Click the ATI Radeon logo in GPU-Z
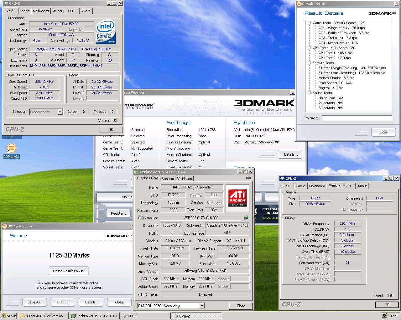Viewport: 401px width, 320px height. (237, 198)
